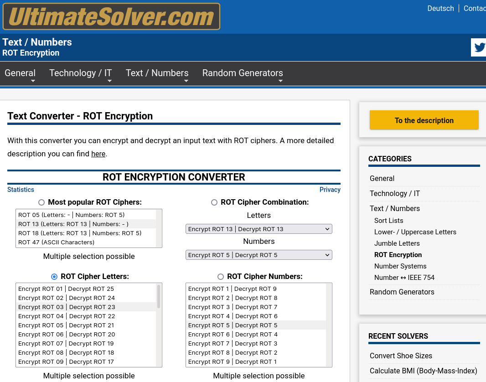
Task: Go to Sort Lists tool
Action: point(389,221)
